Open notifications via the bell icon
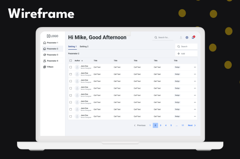 click(x=193, y=37)
